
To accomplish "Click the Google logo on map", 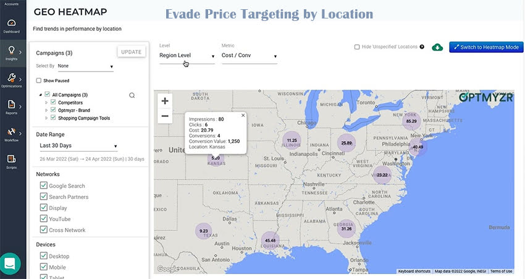I will [x=168, y=269].
